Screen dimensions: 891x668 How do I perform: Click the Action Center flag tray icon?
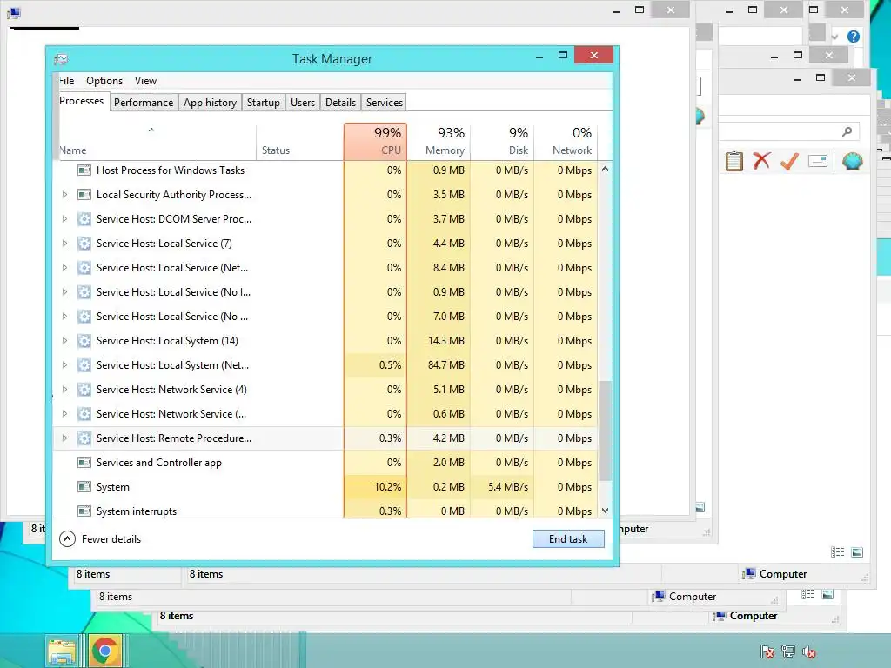767,651
